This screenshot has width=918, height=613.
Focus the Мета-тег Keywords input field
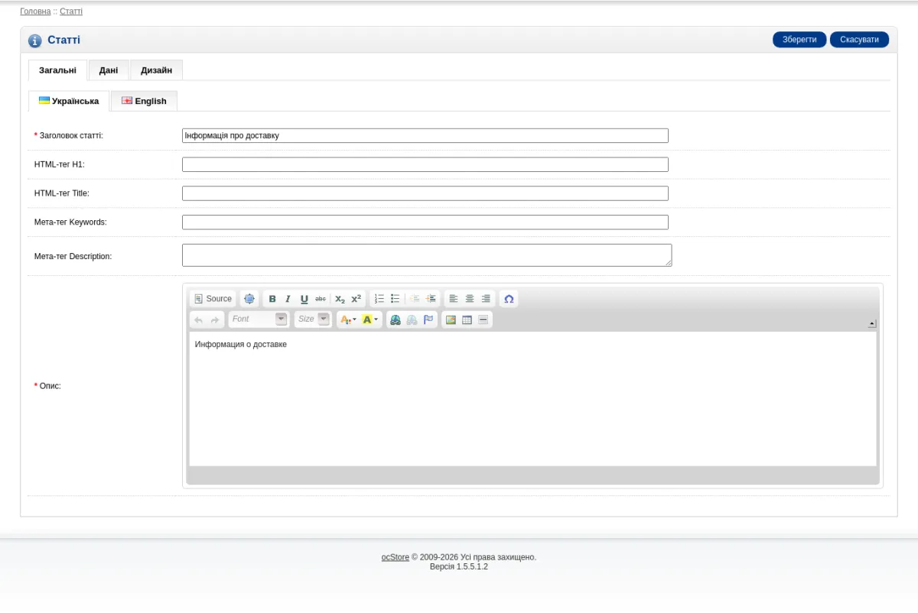(425, 222)
